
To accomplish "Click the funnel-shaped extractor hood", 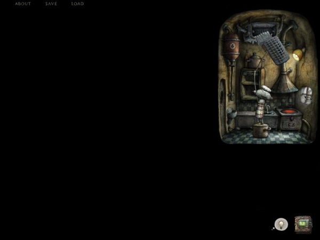I will [x=284, y=84].
